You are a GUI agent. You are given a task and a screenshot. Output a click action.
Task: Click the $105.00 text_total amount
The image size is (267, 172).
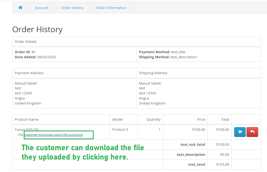222,164
